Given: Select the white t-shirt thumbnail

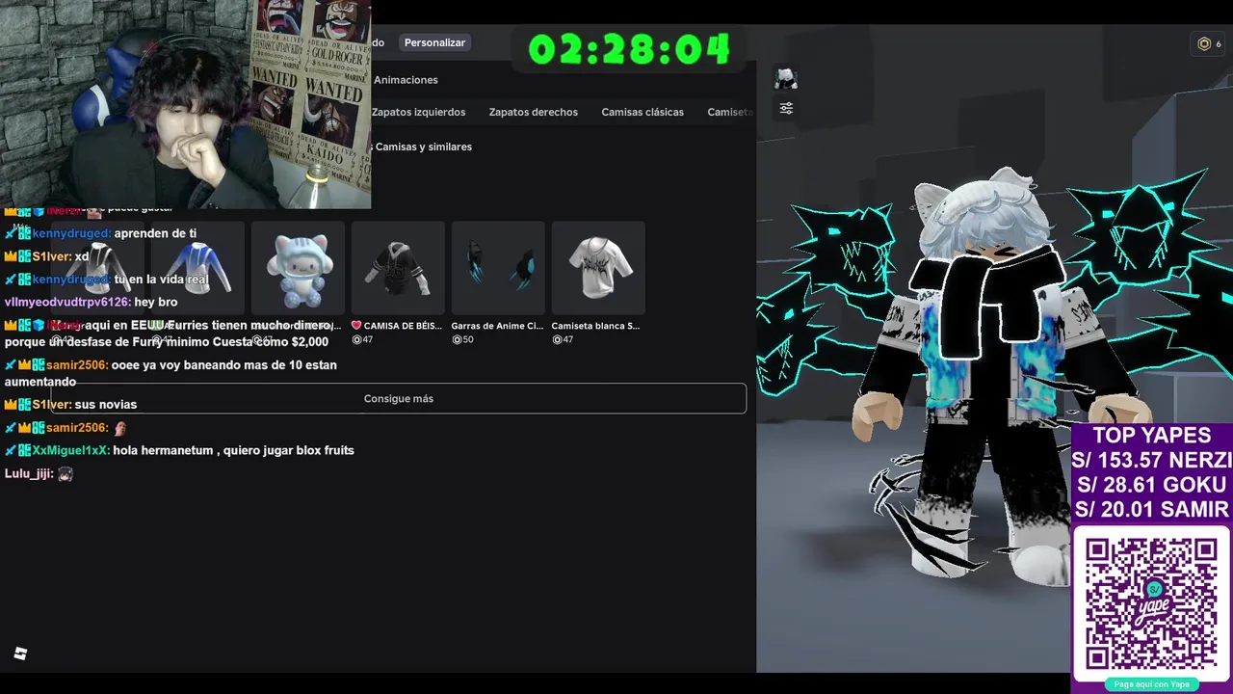Looking at the screenshot, I should click(598, 268).
